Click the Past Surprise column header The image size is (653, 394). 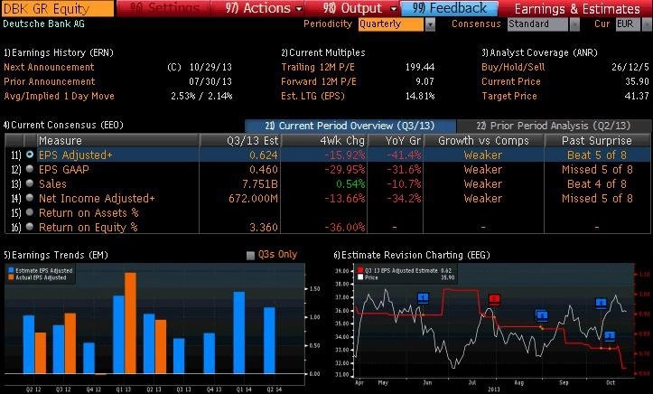(597, 141)
